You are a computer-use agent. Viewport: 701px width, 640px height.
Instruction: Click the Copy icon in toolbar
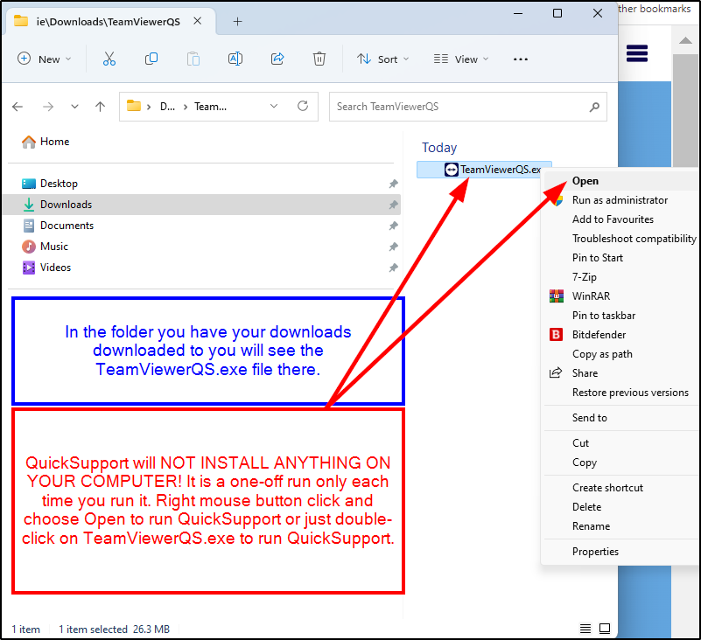click(x=151, y=59)
